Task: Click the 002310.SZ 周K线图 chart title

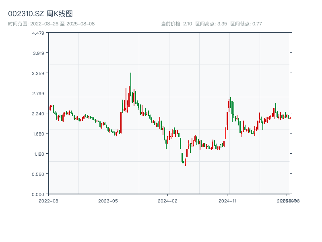Action: 40,14
